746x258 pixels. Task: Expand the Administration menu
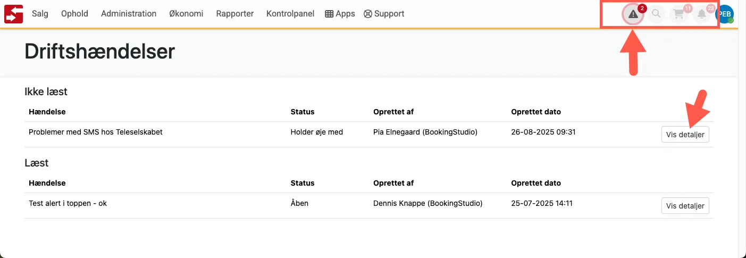tap(129, 14)
